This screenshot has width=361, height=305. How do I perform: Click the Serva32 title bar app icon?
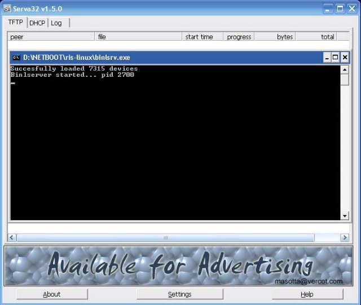pyautogui.click(x=7, y=8)
